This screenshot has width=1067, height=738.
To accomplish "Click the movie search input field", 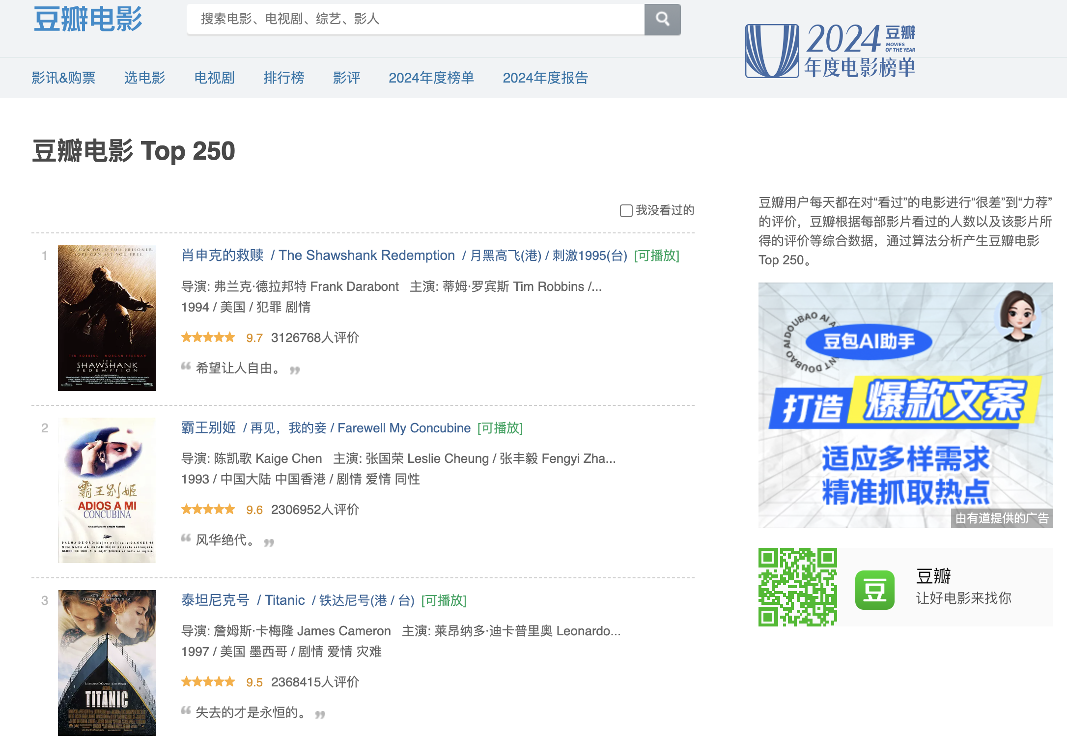I will coord(415,19).
